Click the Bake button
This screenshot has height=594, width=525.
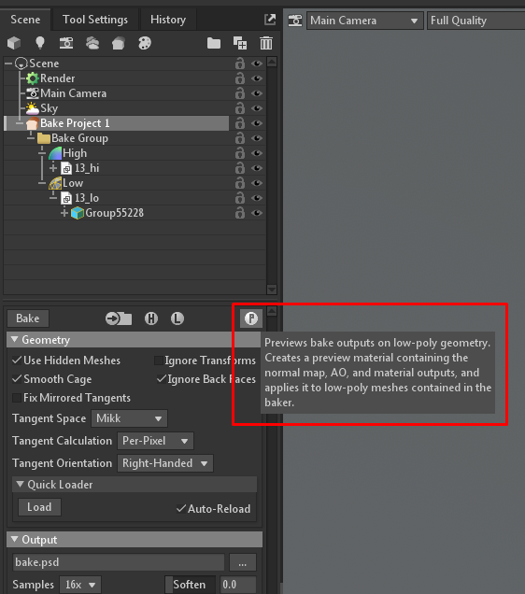(28, 318)
